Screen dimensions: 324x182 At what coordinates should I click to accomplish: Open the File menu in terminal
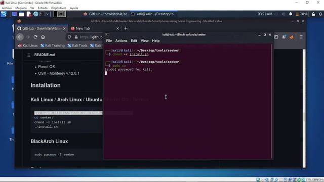point(109,40)
